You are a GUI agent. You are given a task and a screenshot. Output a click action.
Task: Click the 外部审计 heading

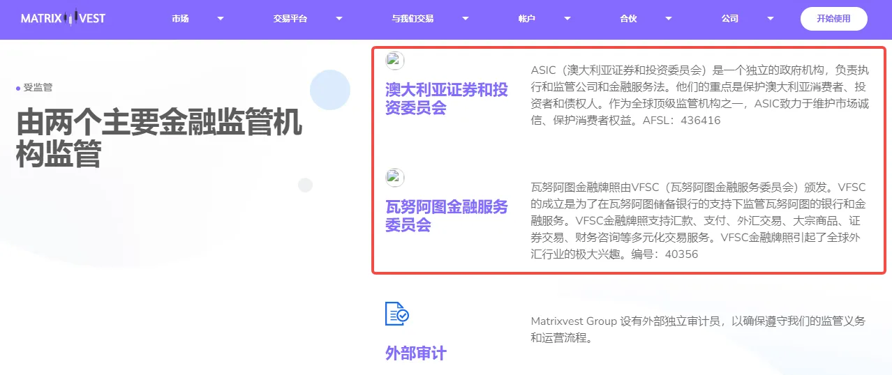pos(415,353)
